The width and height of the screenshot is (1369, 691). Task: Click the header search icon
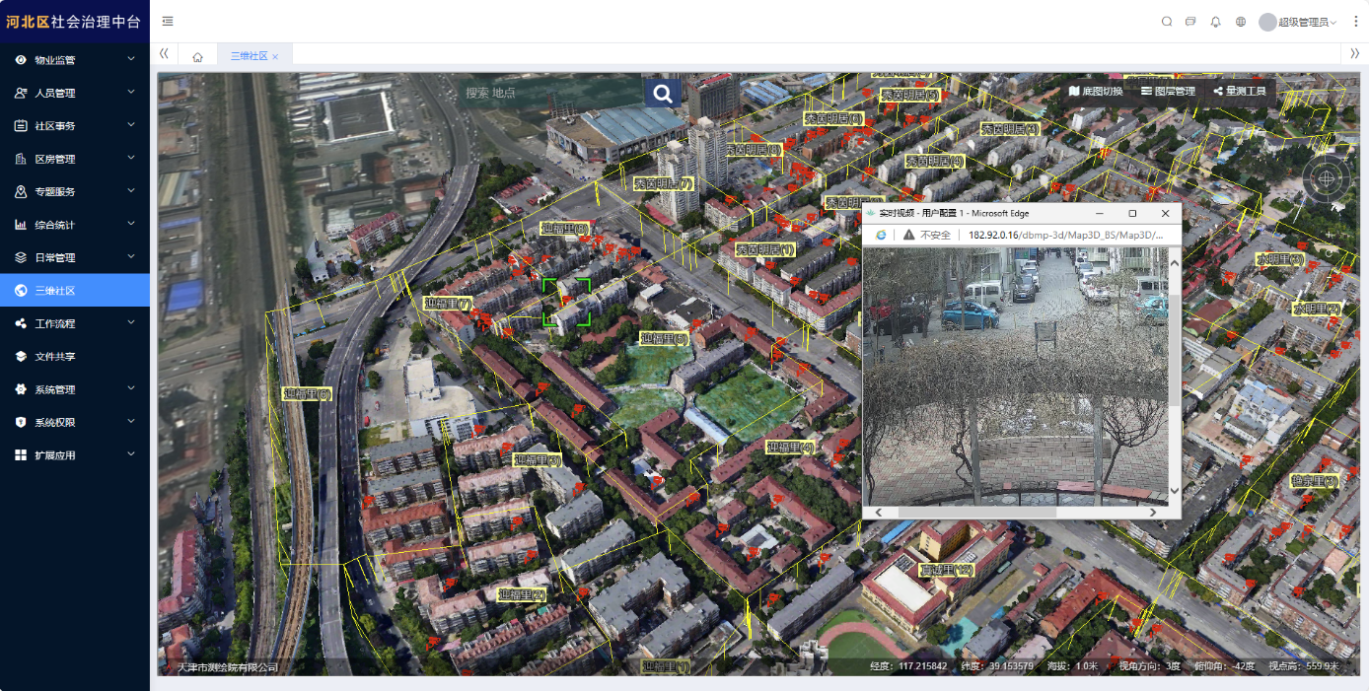(x=1167, y=22)
